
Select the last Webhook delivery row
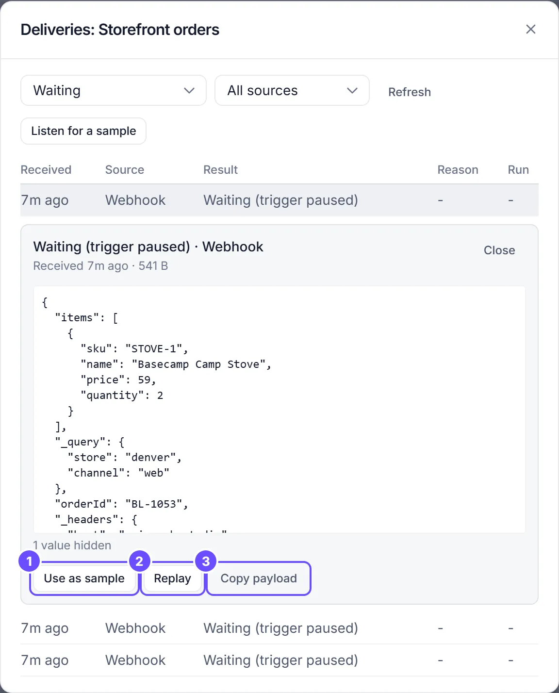coord(279,660)
